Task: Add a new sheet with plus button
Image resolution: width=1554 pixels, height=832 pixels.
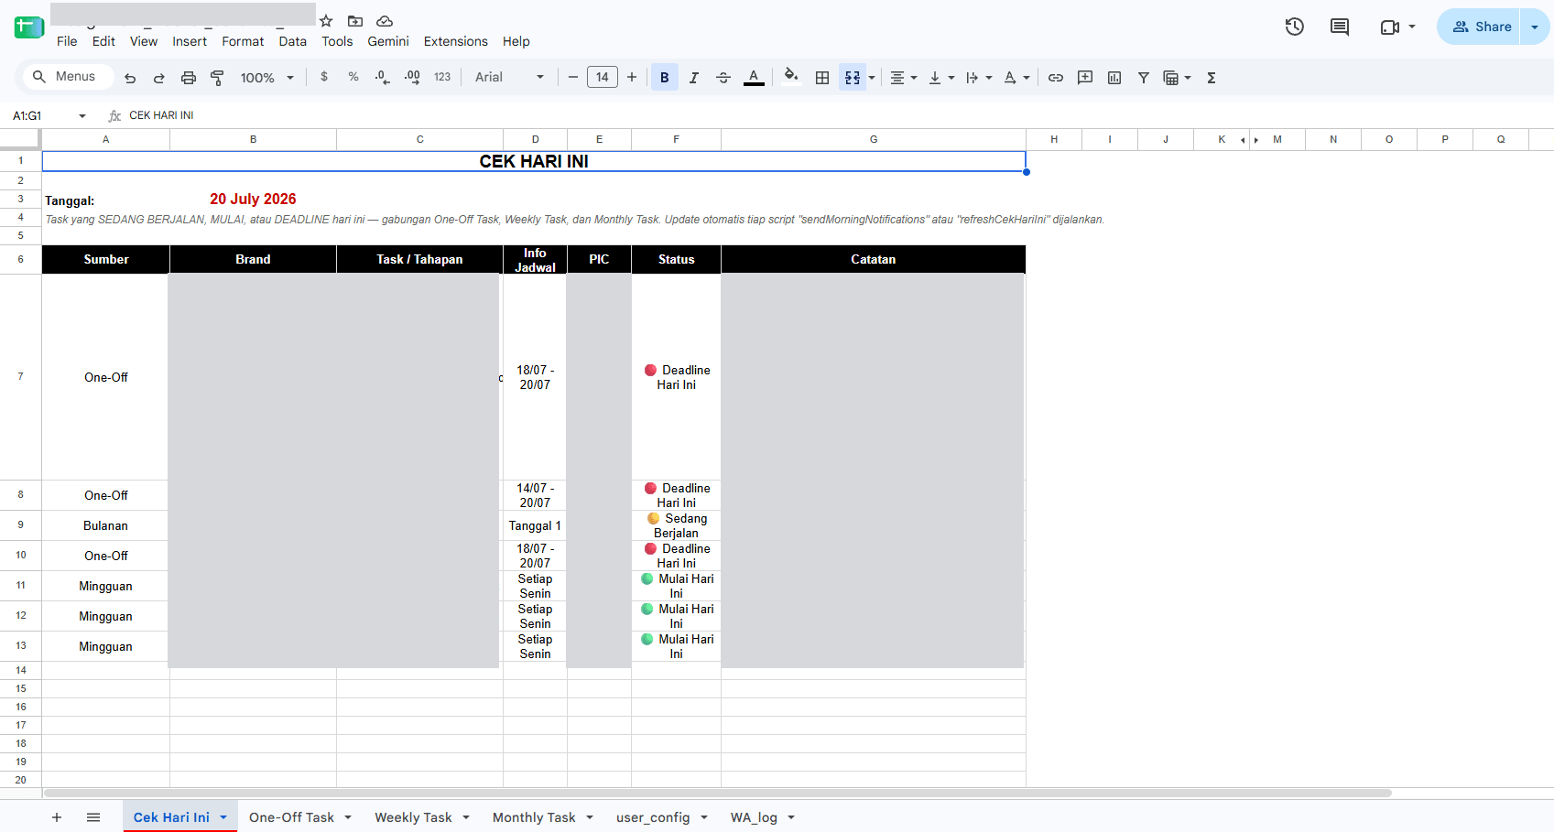Action: 57,817
